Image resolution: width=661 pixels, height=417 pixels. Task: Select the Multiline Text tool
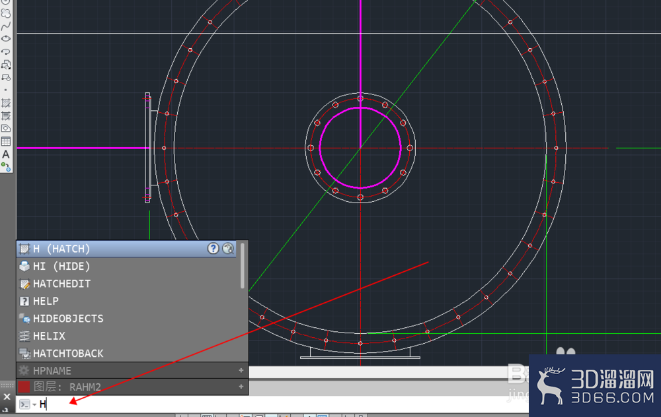[x=6, y=154]
